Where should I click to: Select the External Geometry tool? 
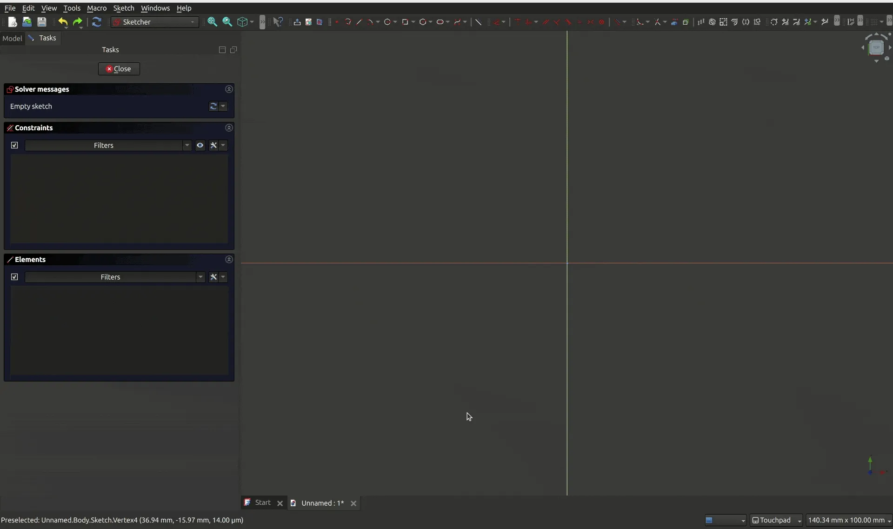[674, 22]
